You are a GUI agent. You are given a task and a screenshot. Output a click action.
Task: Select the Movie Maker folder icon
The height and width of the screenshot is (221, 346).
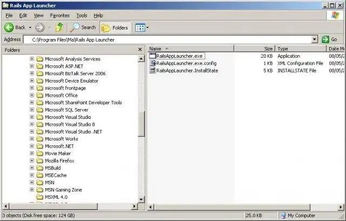[39, 153]
